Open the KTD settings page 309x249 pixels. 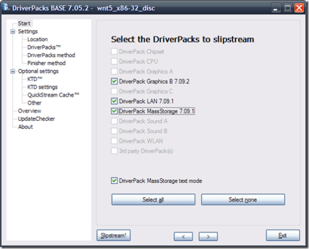pyautogui.click(x=43, y=87)
